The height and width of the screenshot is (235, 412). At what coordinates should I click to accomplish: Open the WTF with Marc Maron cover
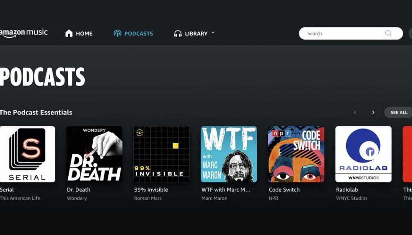(228, 154)
